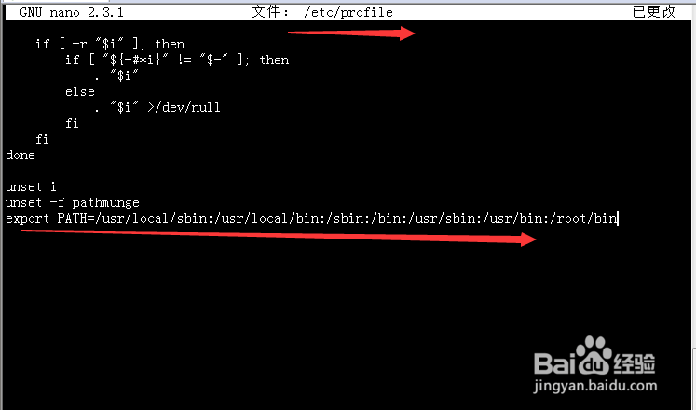The width and height of the screenshot is (696, 410).
Task: Click the unset -f pathmunge line
Action: (73, 203)
